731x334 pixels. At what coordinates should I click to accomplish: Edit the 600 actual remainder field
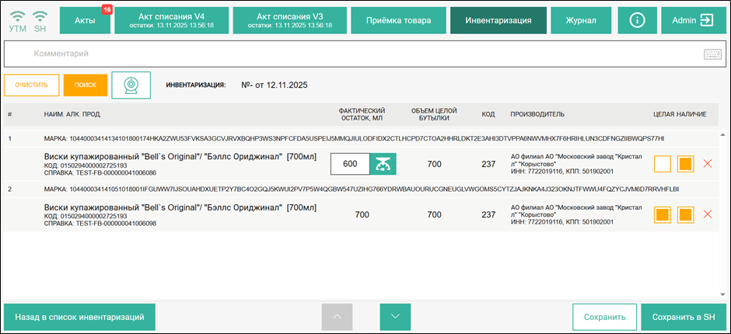click(x=350, y=164)
